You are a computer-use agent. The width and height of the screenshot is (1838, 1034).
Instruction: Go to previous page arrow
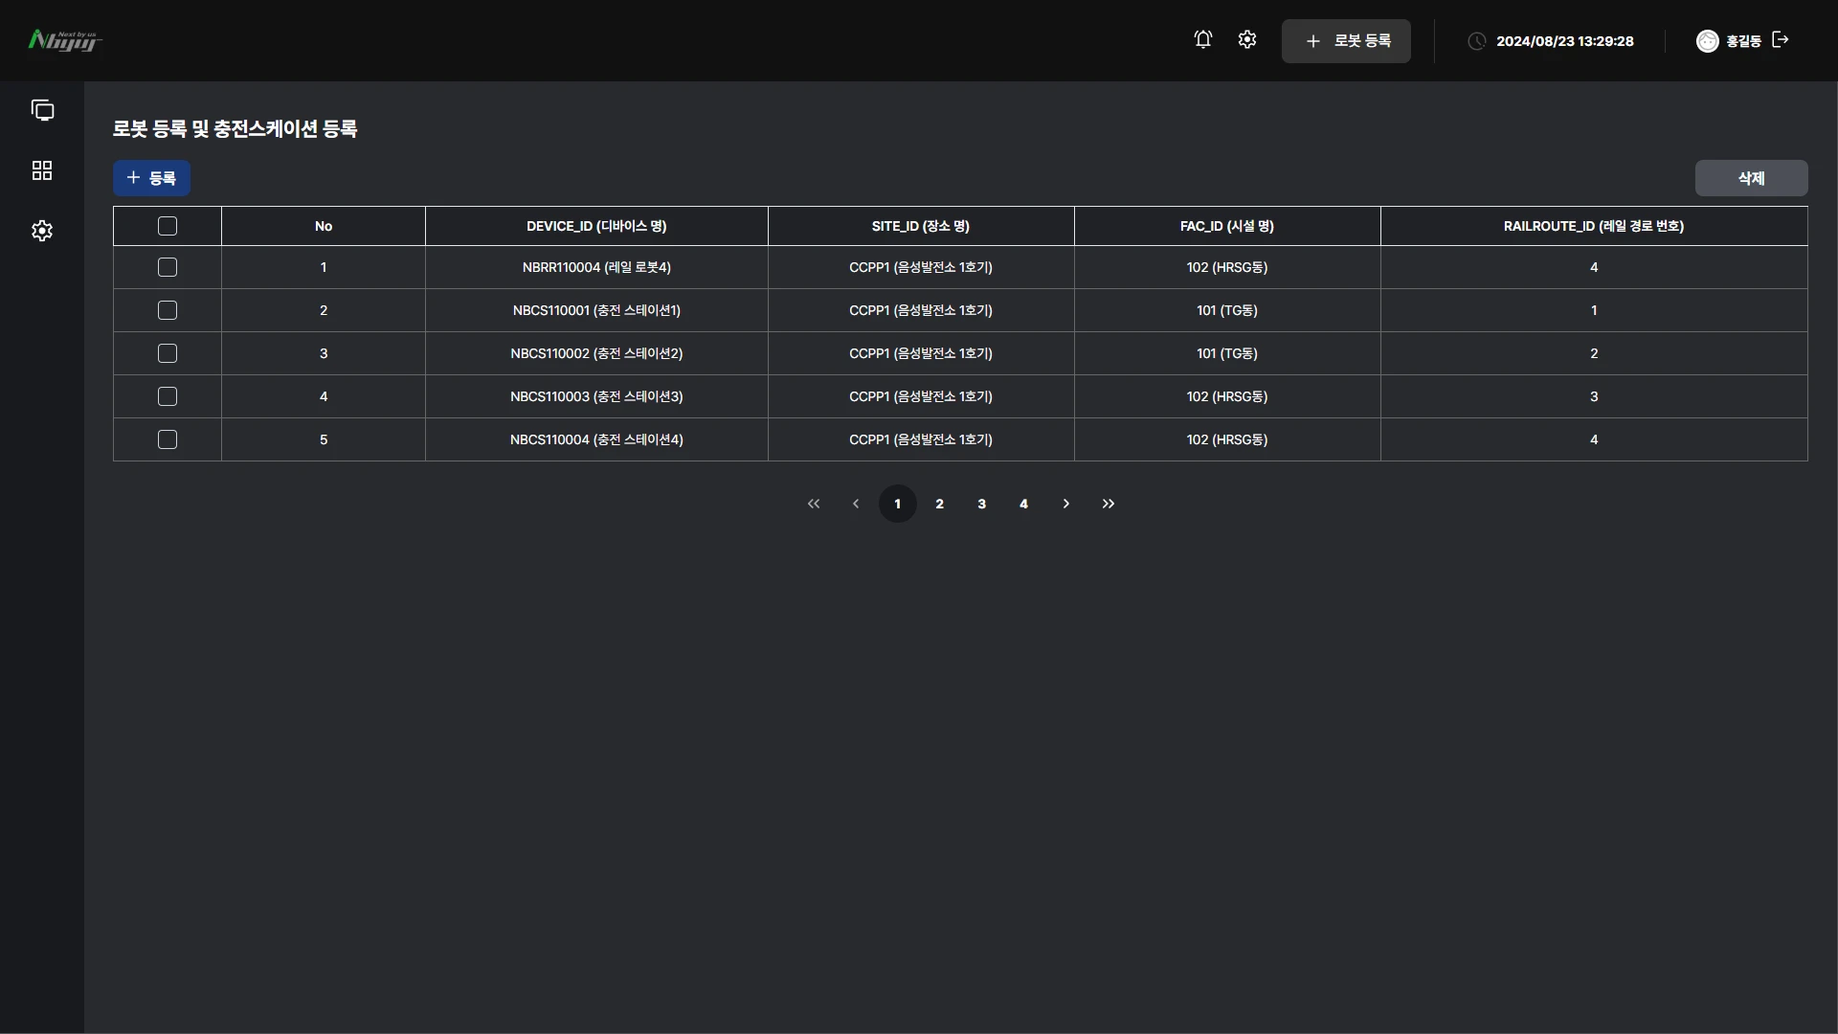coord(856,504)
